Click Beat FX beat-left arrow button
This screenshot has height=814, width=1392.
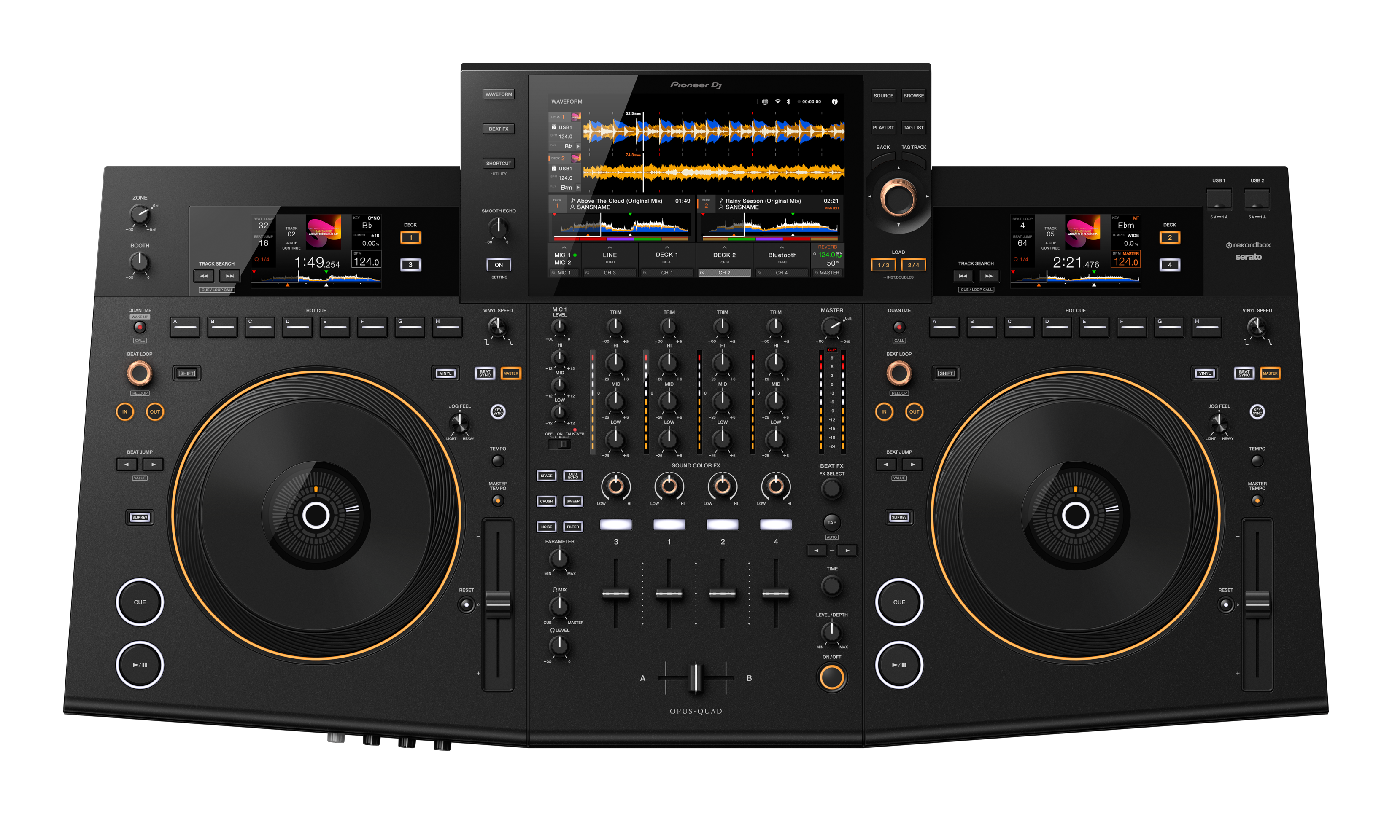click(816, 550)
